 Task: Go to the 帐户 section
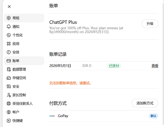(x=24, y=112)
